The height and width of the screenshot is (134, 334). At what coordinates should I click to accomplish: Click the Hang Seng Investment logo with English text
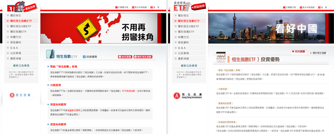pyautogui.click(x=188, y=96)
